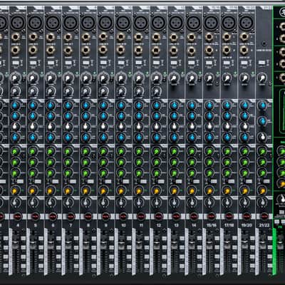Click the compressor knob on channel 5
285x285 pixels.
(33, 91)
